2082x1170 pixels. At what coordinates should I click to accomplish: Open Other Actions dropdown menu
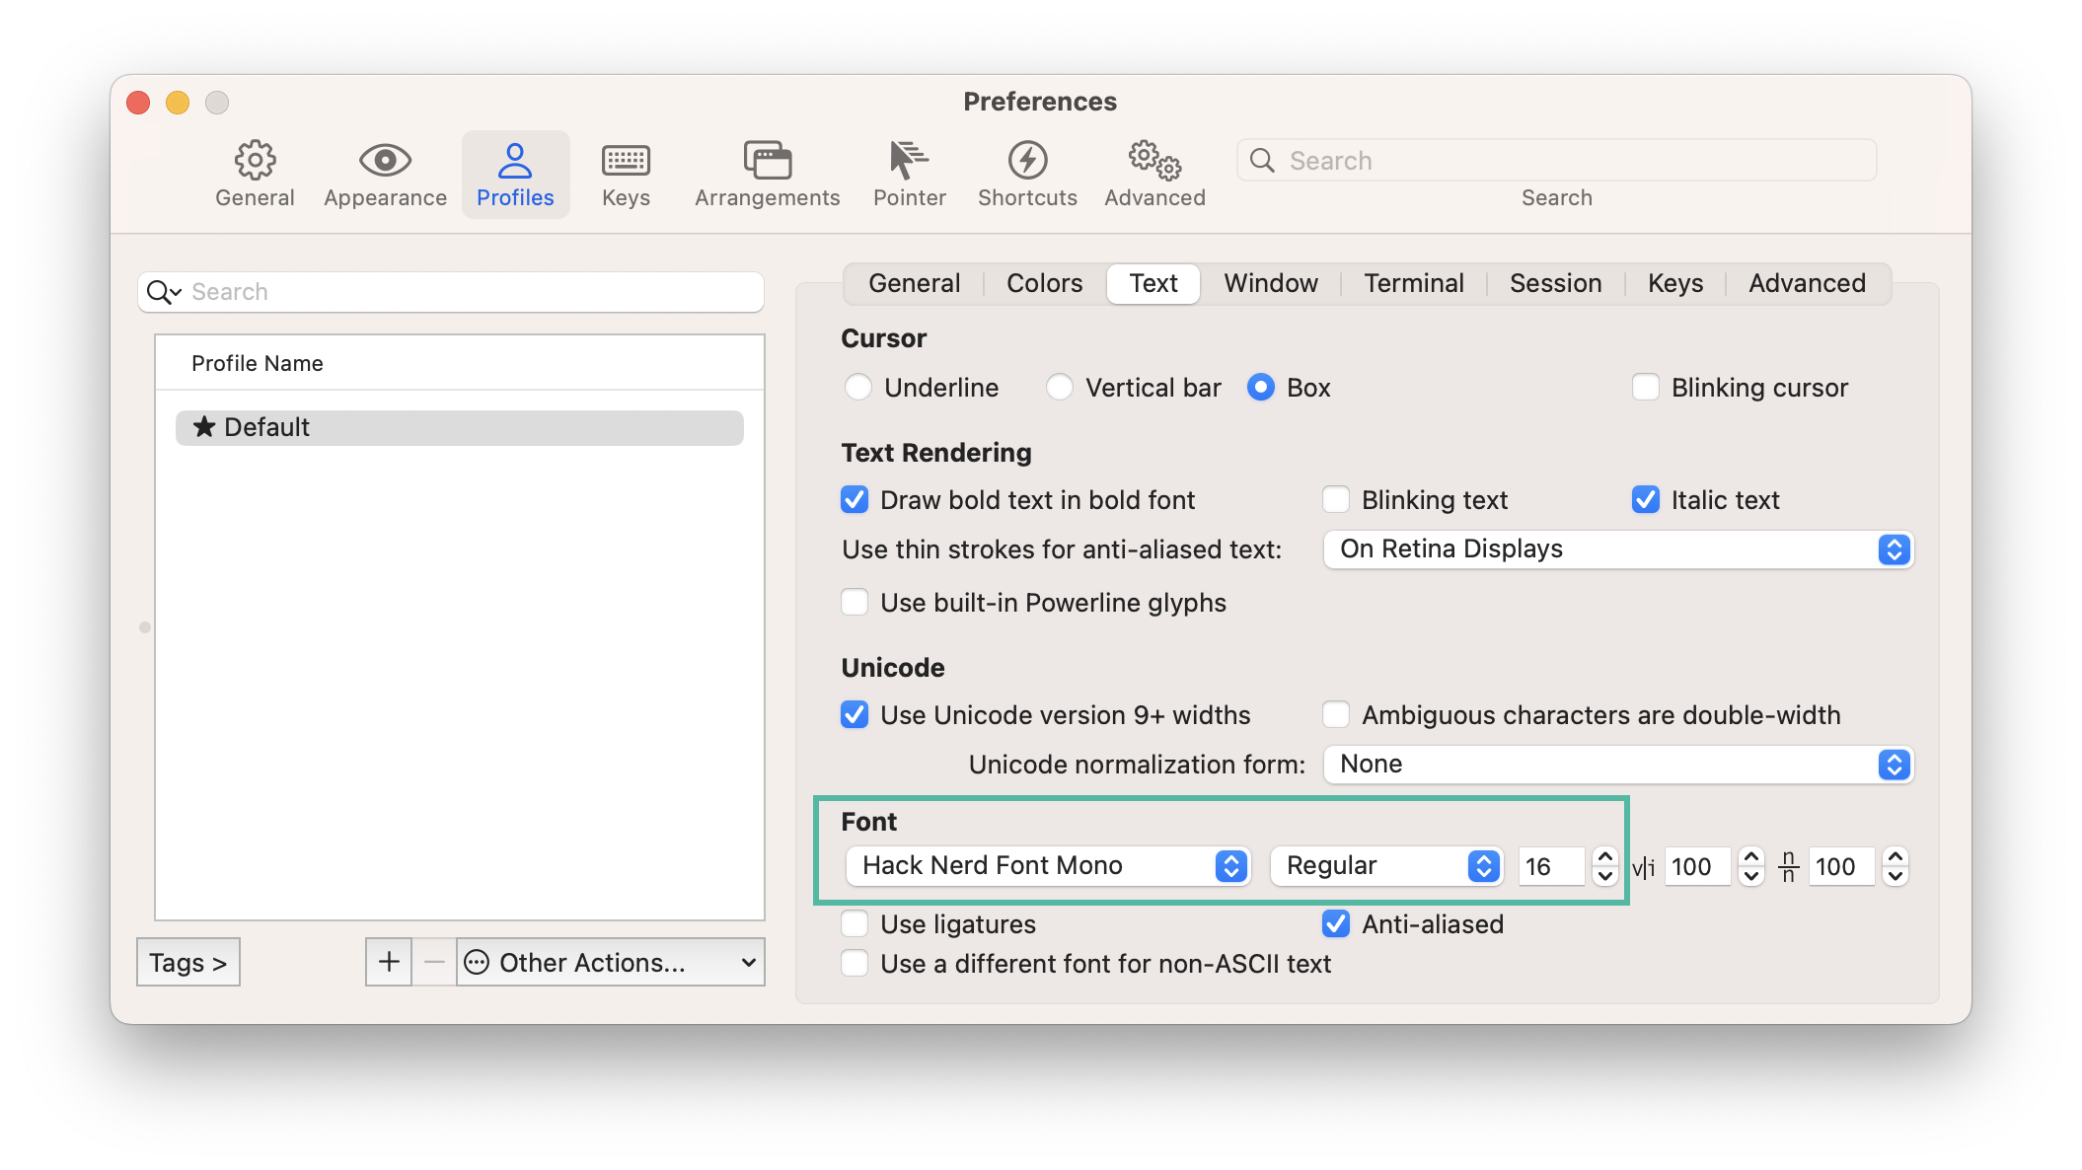click(x=611, y=962)
